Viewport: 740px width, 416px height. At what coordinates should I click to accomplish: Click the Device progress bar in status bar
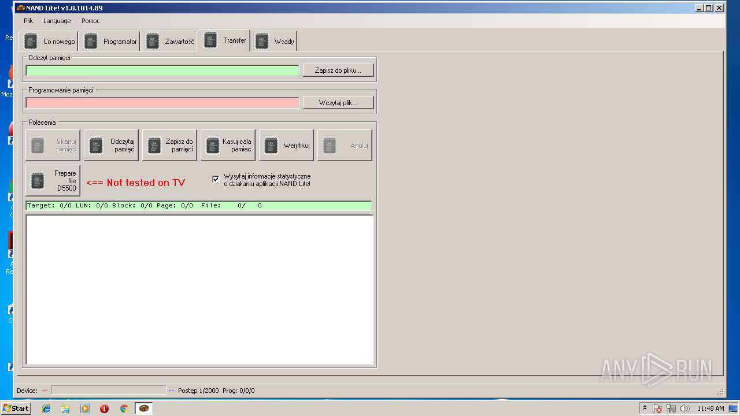tap(108, 391)
